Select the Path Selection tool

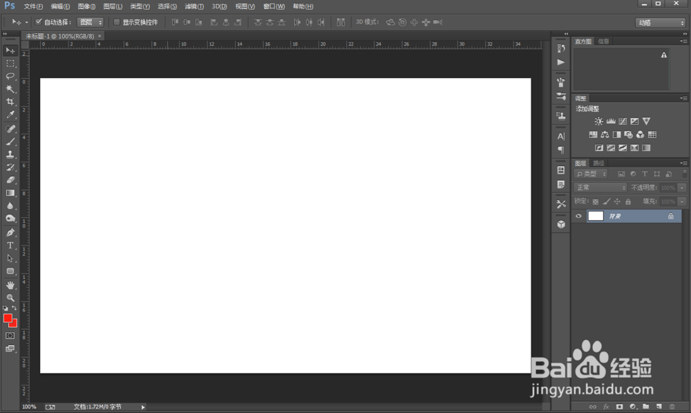[10, 258]
